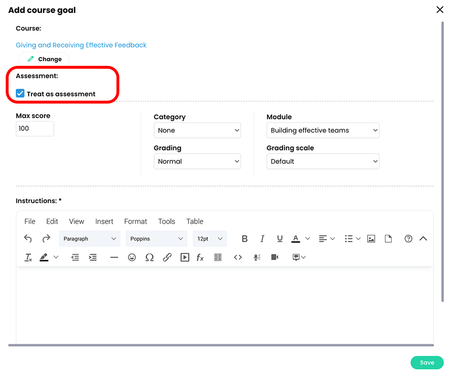Viewport: 452px width, 377px height.
Task: Click the vertical scrollbar of the dialog
Action: coord(442,161)
